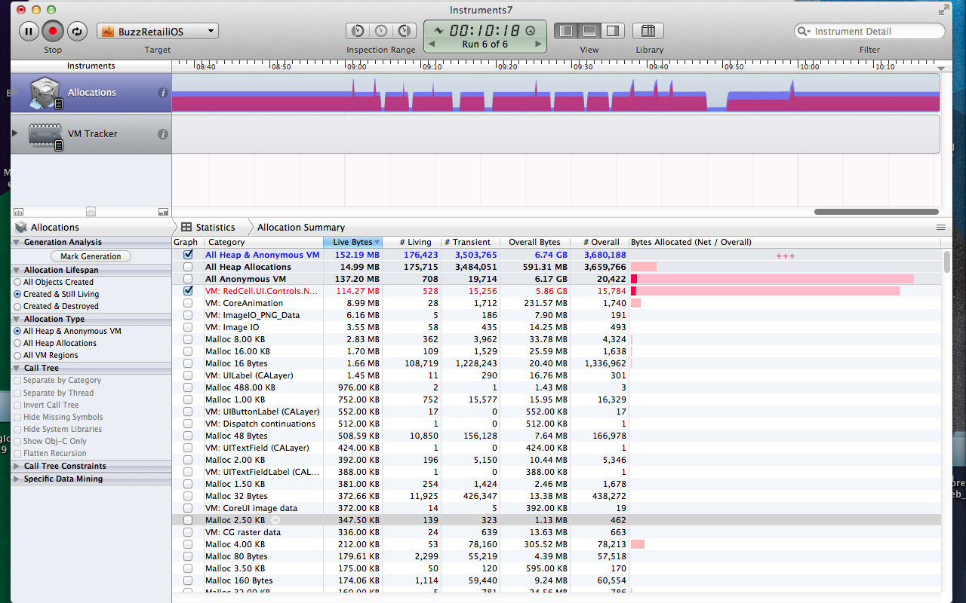
Task: Stop recording with the red record button
Action: click(52, 31)
